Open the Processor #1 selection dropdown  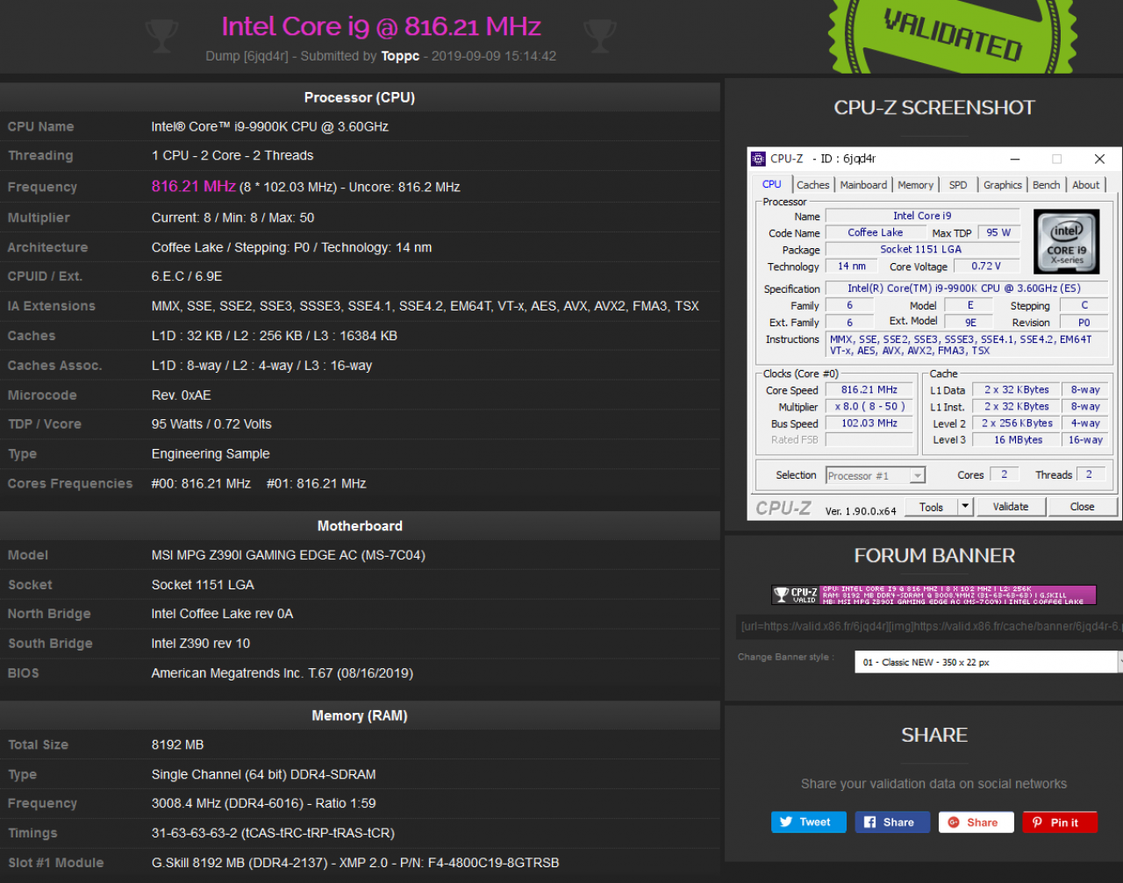876,475
